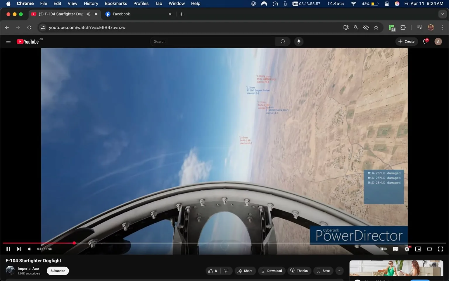Image resolution: width=449 pixels, height=281 pixels.
Task: Start a voice search
Action: click(x=298, y=41)
